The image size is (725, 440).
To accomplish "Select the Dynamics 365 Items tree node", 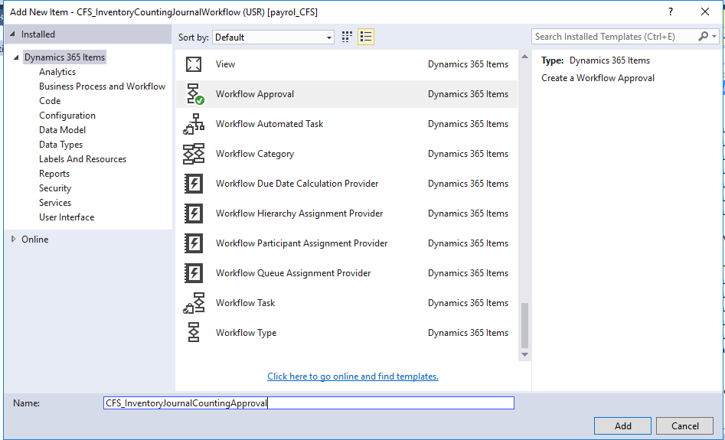I will (65, 57).
